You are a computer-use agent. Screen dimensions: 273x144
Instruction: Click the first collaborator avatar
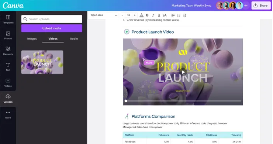(220, 6)
